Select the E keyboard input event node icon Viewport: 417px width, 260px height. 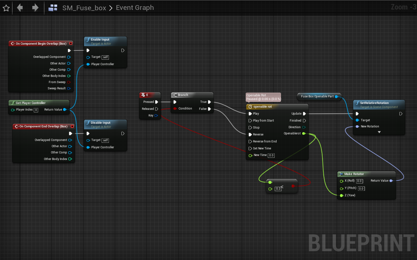(x=142, y=94)
